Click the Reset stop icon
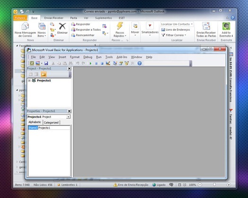 coord(102,63)
